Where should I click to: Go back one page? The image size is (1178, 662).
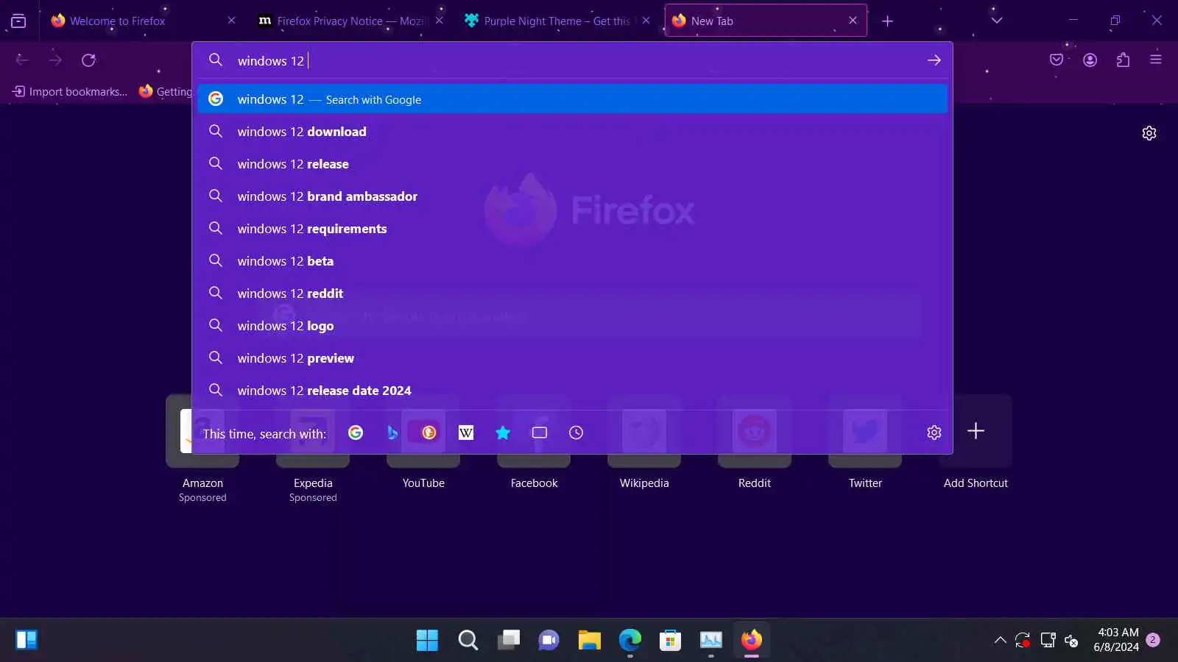tap(22, 60)
